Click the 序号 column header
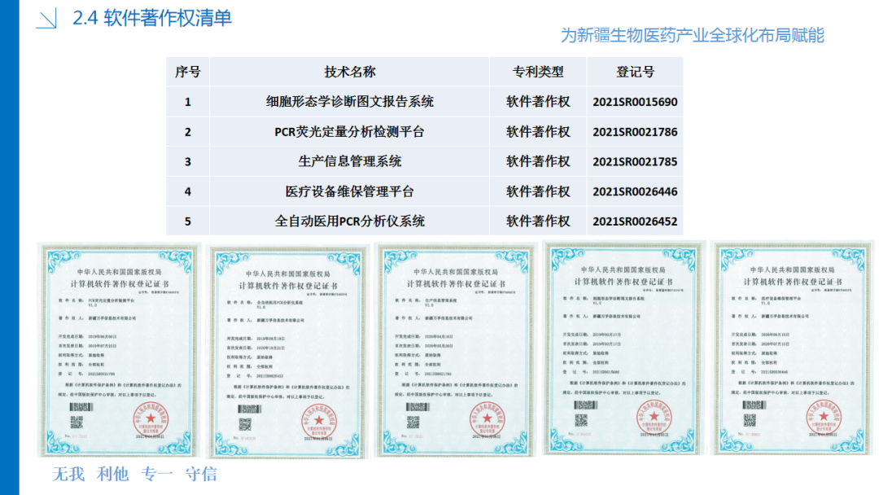The width and height of the screenshot is (879, 495). 187,72
